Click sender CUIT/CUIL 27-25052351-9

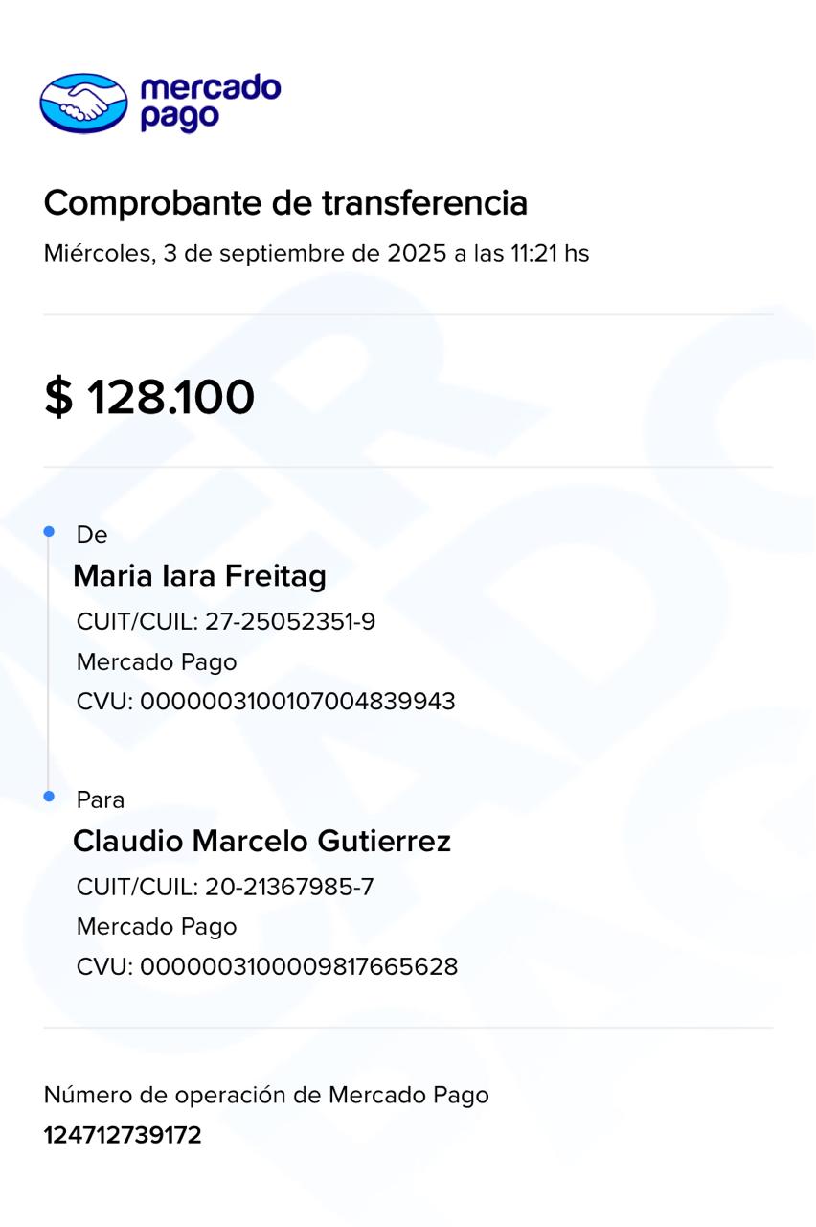[226, 622]
